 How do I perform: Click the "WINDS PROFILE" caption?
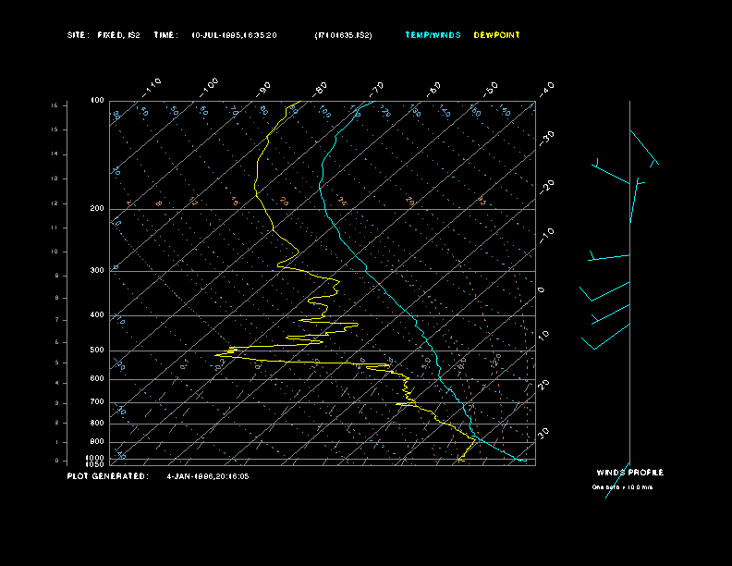[629, 473]
